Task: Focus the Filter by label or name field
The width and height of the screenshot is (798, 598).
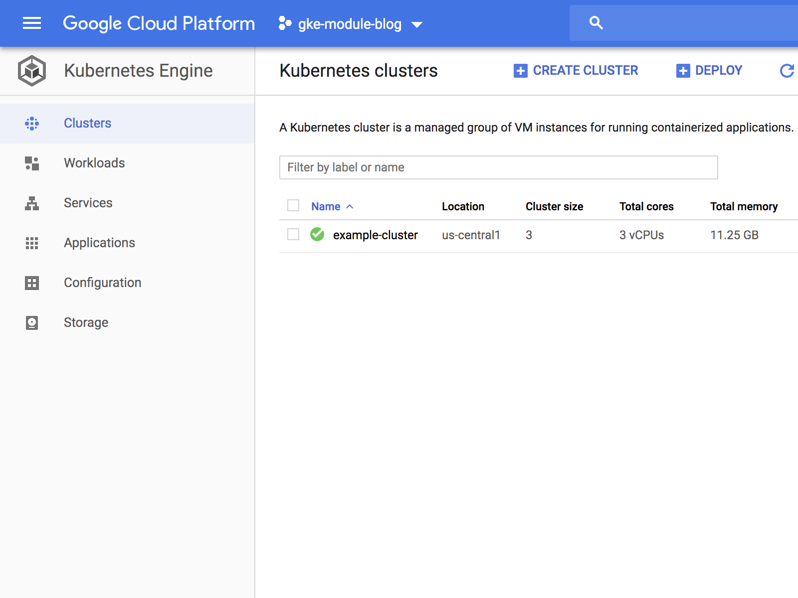Action: [498, 167]
